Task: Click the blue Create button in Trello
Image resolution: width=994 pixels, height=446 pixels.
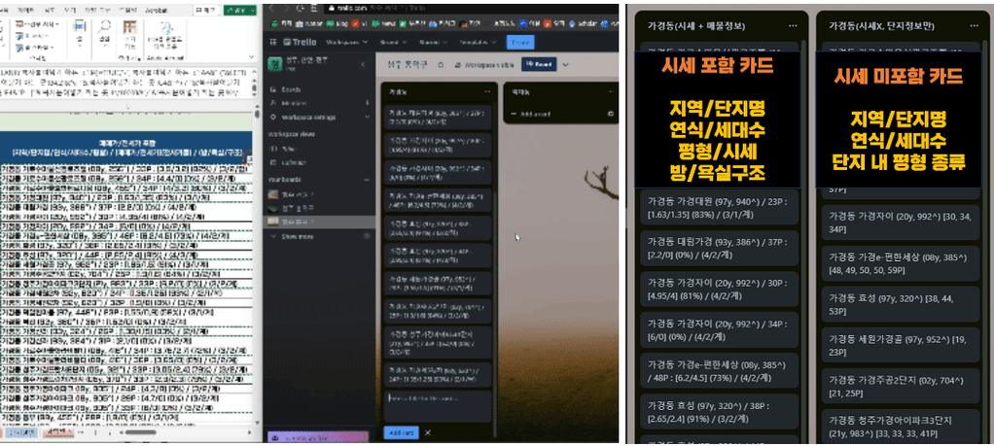Action: 519,42
